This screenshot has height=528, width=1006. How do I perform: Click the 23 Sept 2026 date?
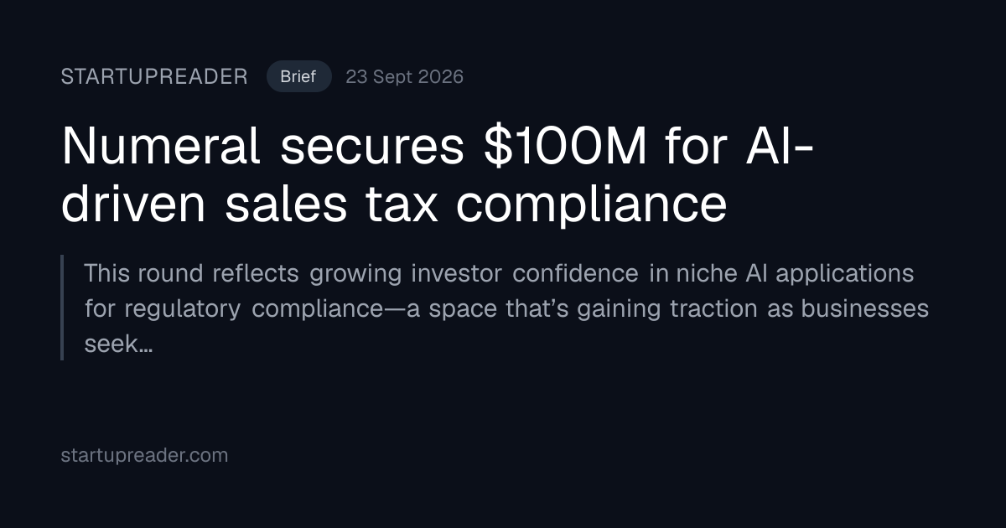tap(404, 77)
